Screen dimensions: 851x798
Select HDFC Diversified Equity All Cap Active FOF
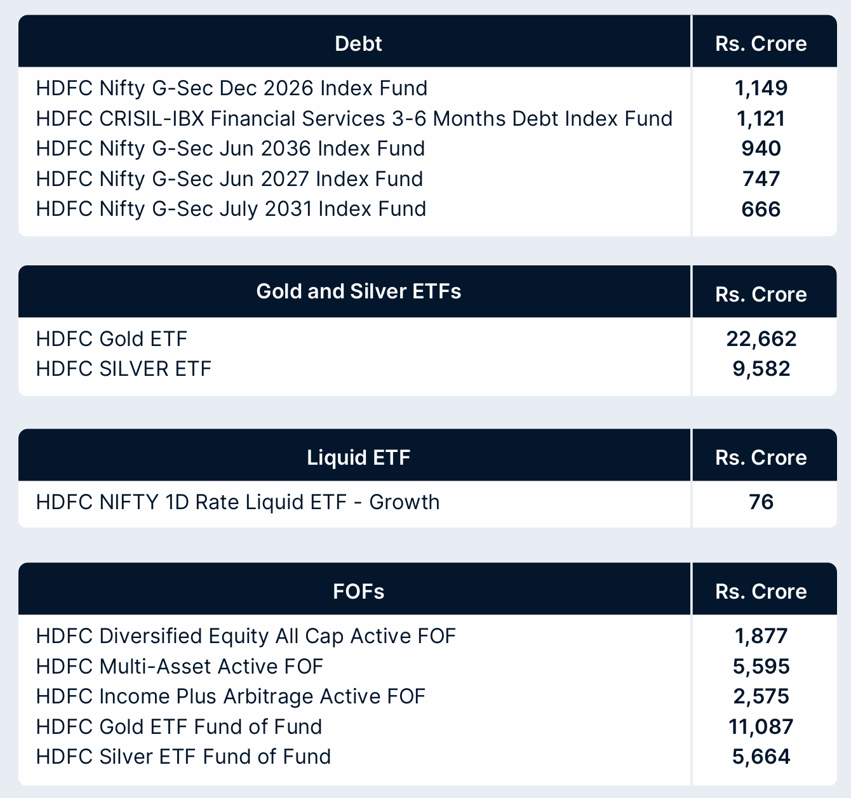coord(246,636)
